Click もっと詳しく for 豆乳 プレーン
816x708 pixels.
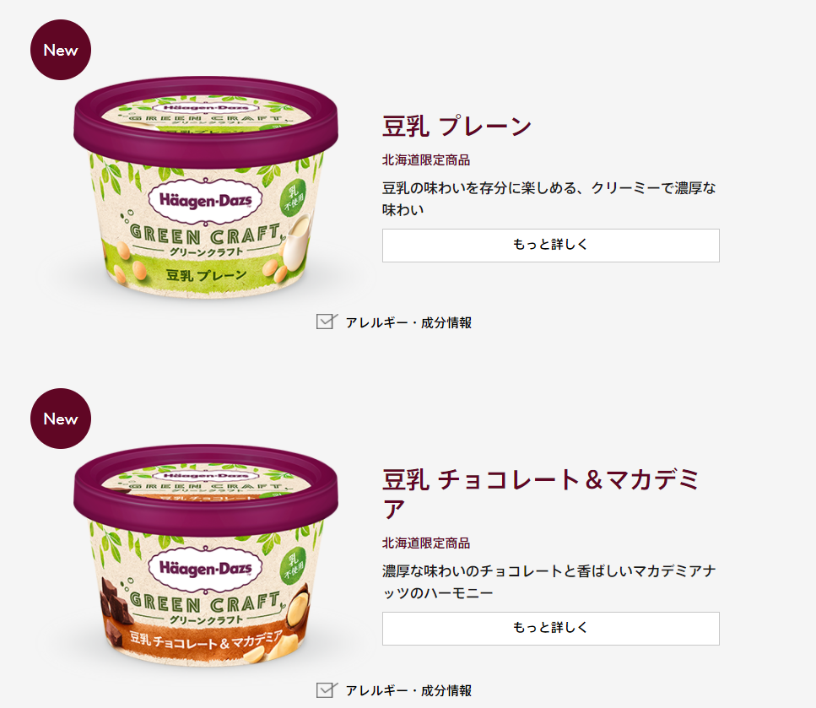point(550,246)
